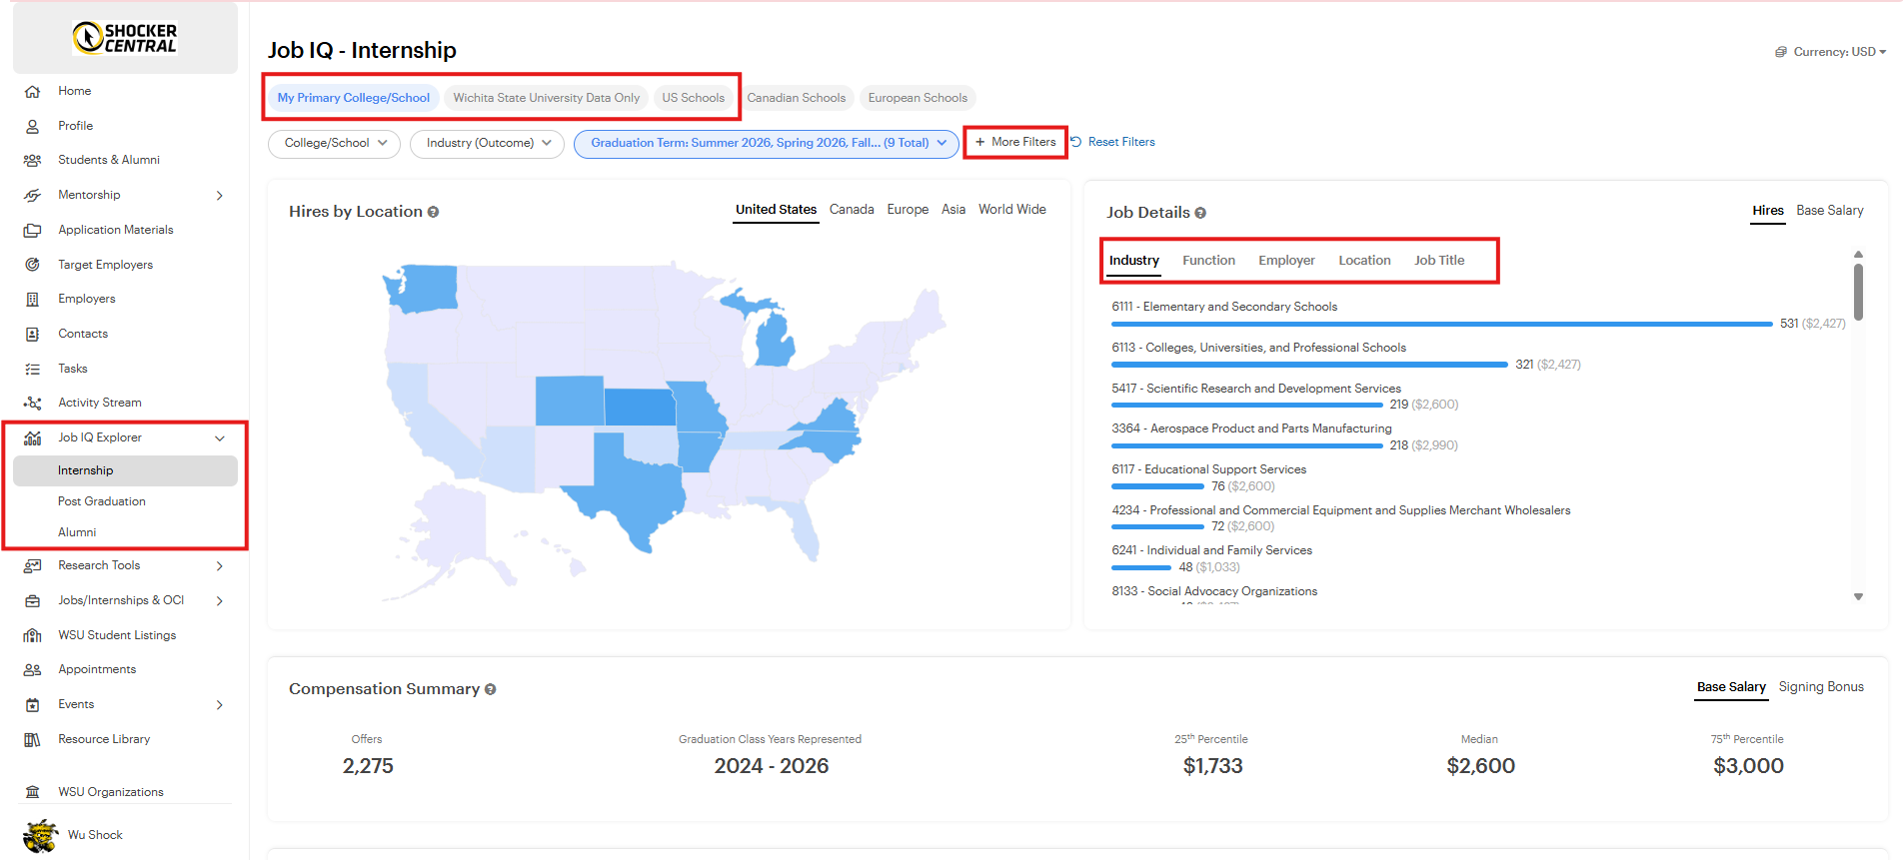Click the Hires by Location help icon
The height and width of the screenshot is (860, 1903).
click(x=433, y=212)
